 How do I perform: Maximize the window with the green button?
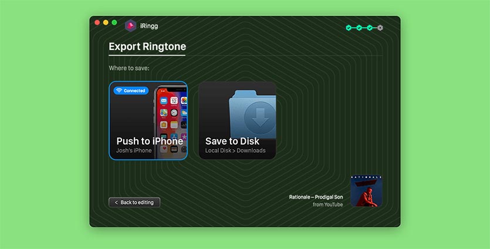point(114,22)
